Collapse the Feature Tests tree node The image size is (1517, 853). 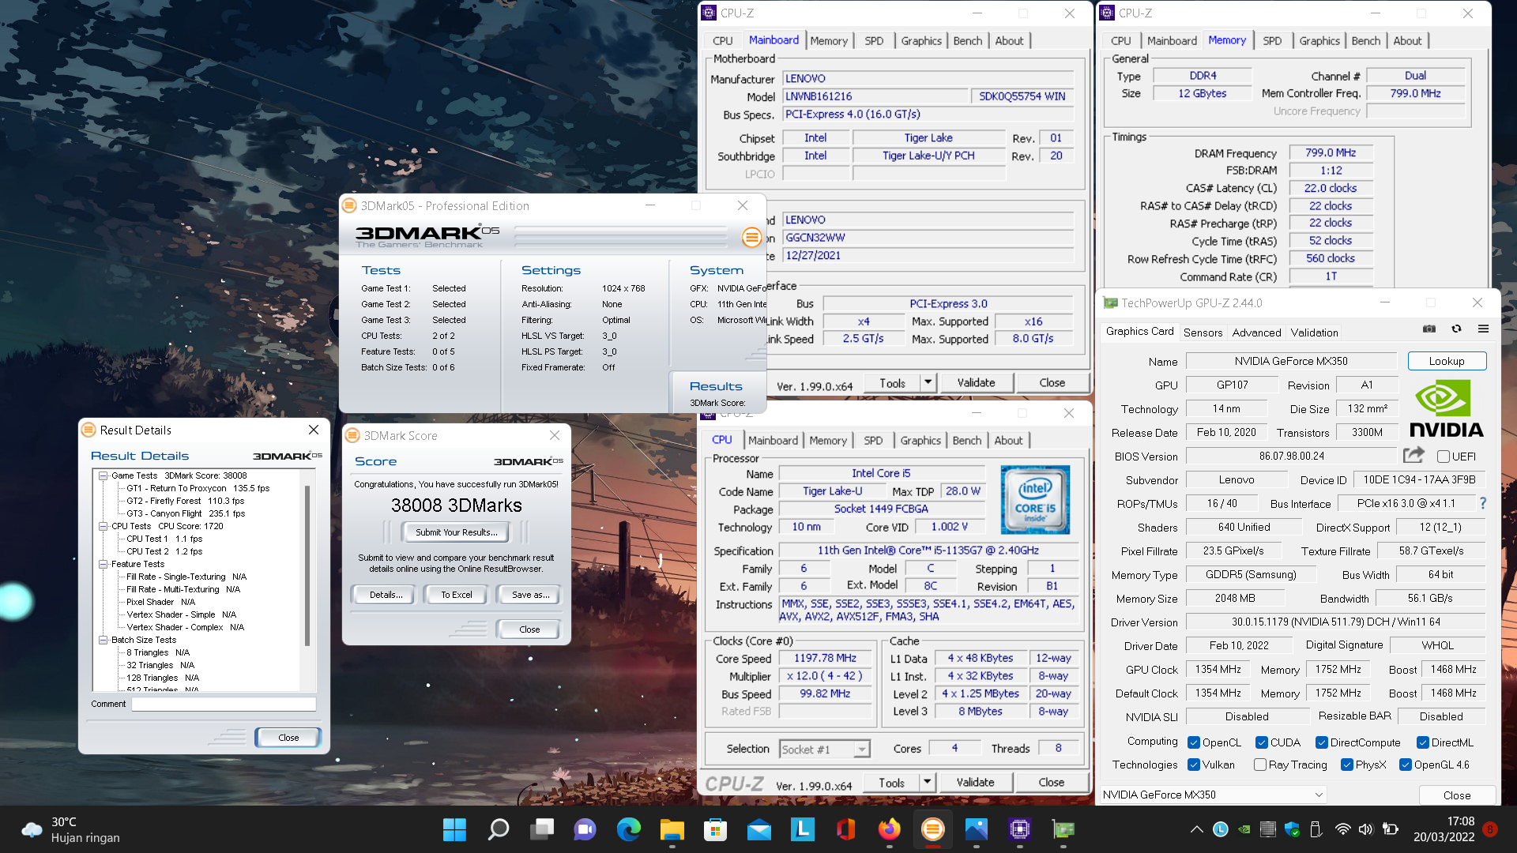(103, 564)
